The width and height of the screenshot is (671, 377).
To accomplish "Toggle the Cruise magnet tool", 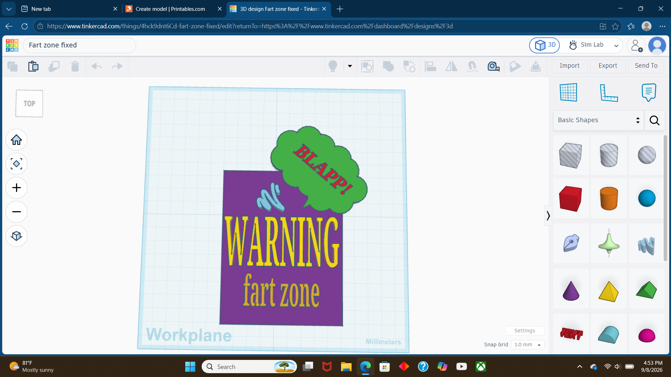I will [x=472, y=66].
